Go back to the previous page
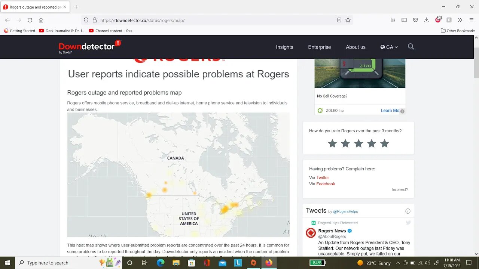479x269 pixels. 7,20
